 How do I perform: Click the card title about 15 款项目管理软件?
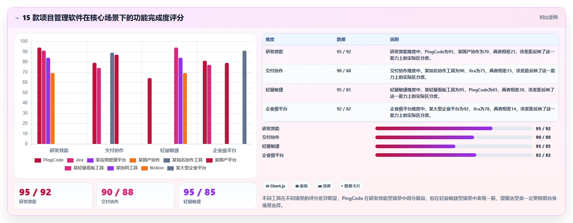(103, 18)
